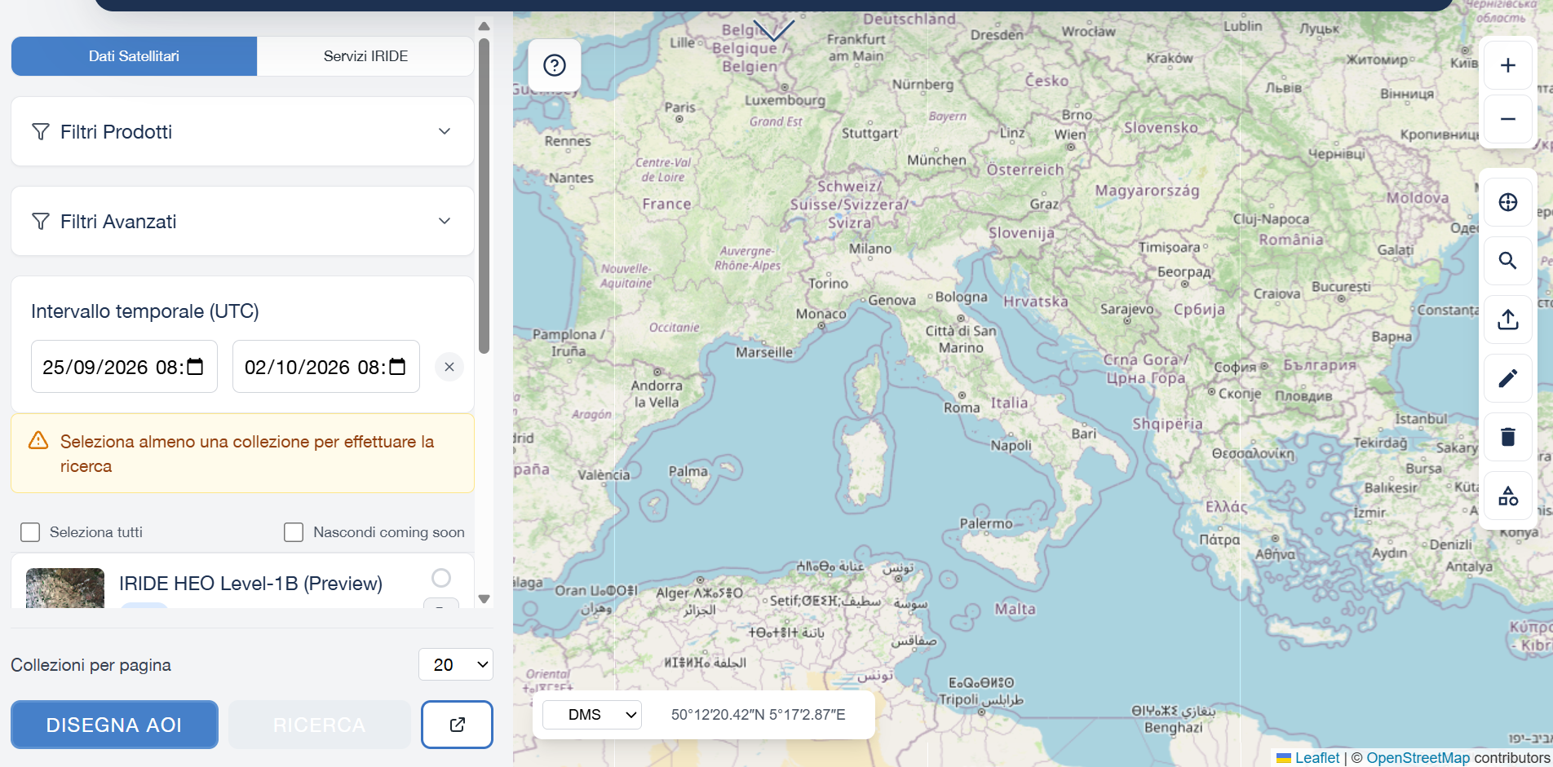Expand the Filtri Avanzati section chevron
1553x767 pixels.
pos(445,221)
